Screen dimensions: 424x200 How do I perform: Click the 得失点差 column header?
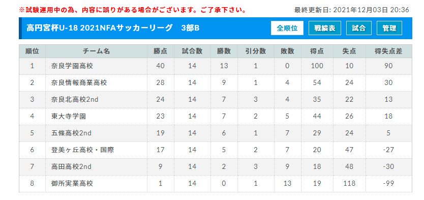tap(388, 51)
